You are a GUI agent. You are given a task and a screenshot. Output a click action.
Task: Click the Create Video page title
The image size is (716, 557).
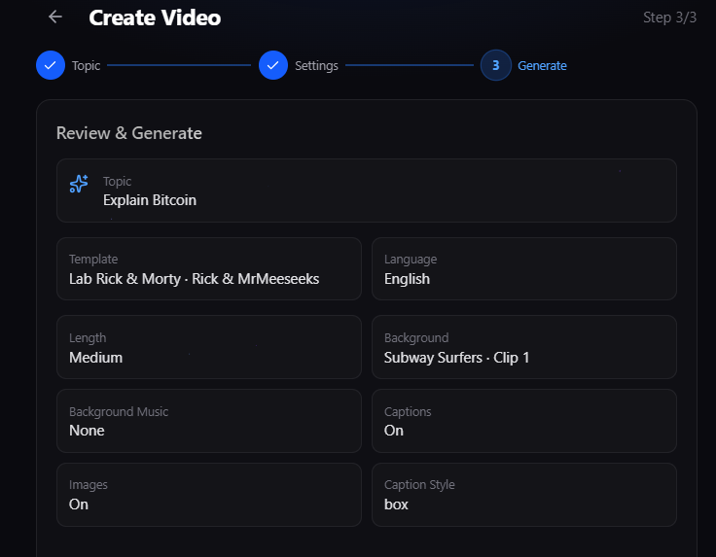[x=155, y=17]
